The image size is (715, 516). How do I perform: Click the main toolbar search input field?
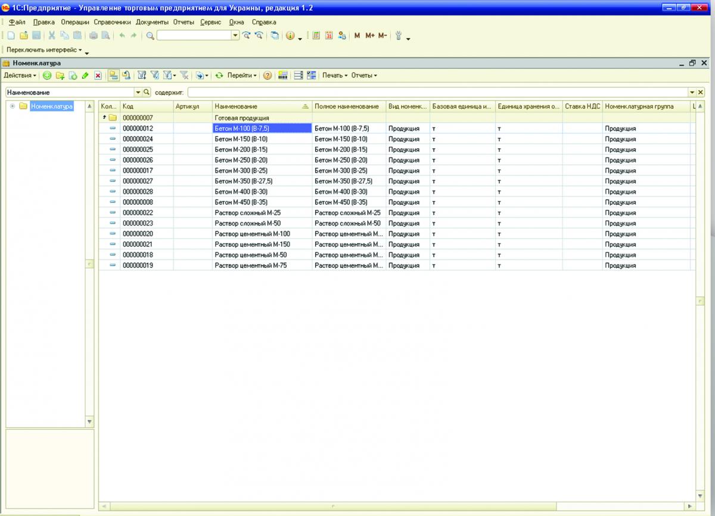click(194, 36)
